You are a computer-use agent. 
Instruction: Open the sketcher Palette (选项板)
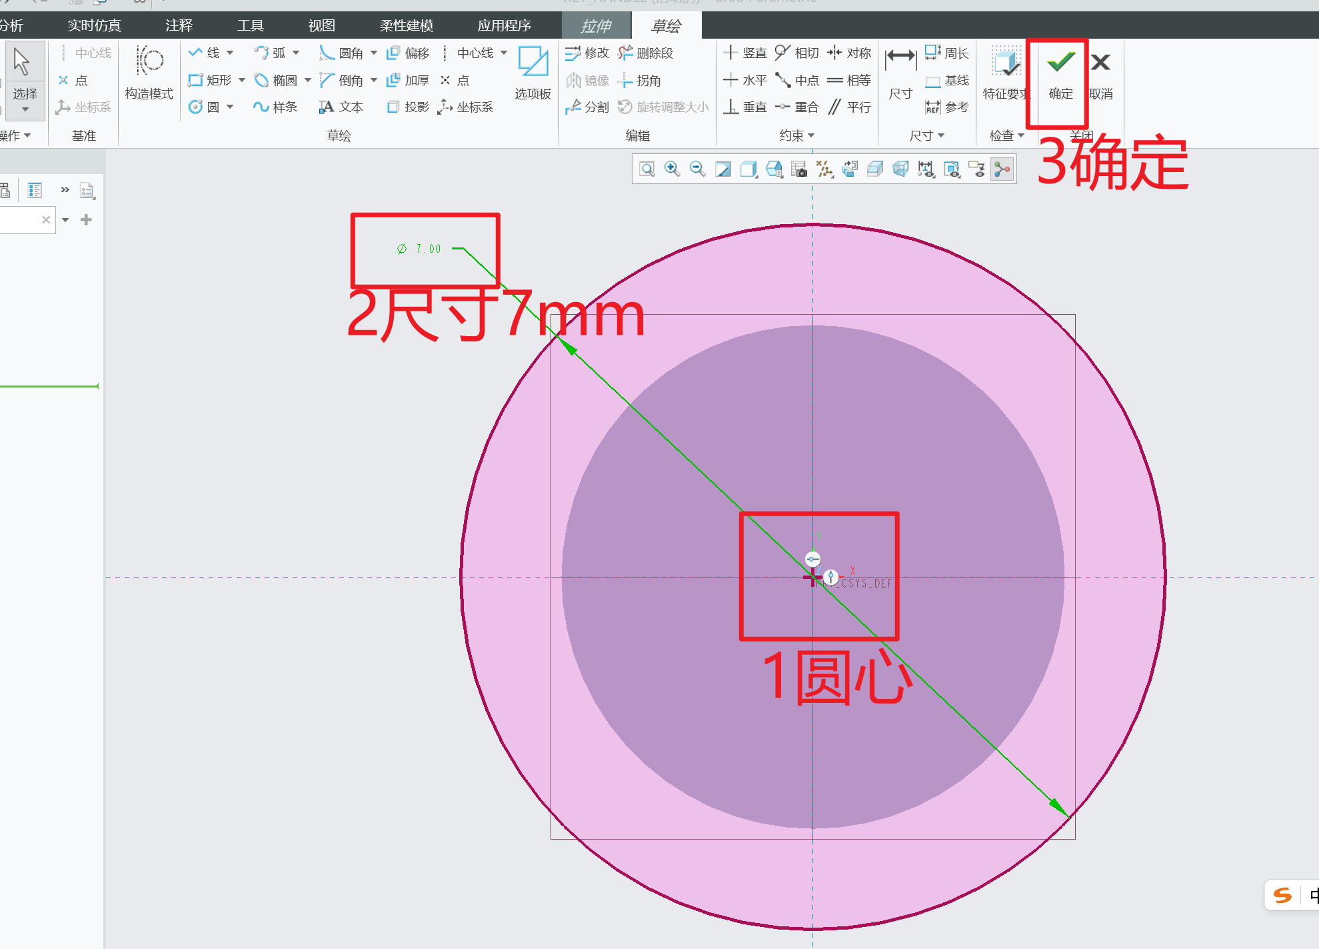(531, 73)
